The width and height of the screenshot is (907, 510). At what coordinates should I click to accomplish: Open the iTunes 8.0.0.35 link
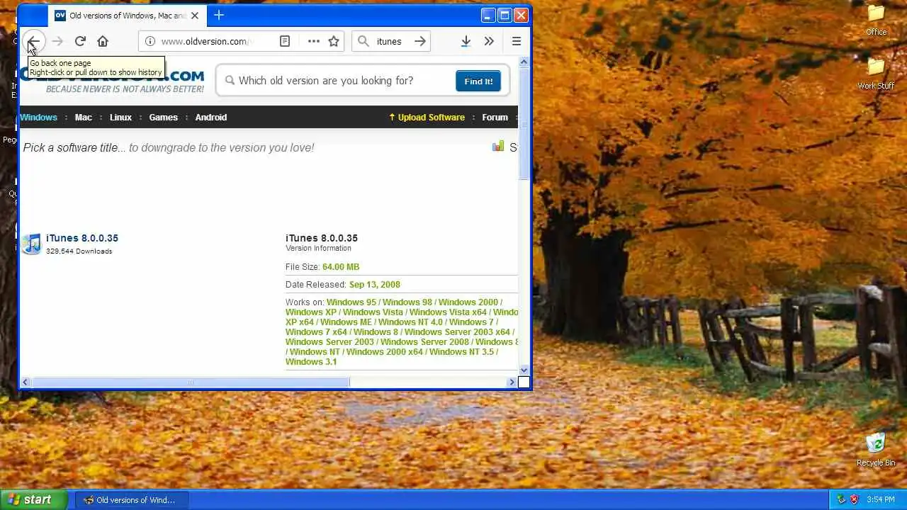pyautogui.click(x=82, y=238)
